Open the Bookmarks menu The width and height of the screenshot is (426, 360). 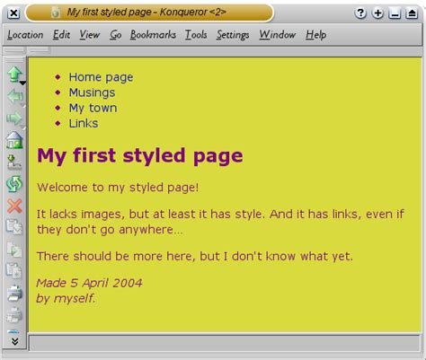[x=153, y=35]
